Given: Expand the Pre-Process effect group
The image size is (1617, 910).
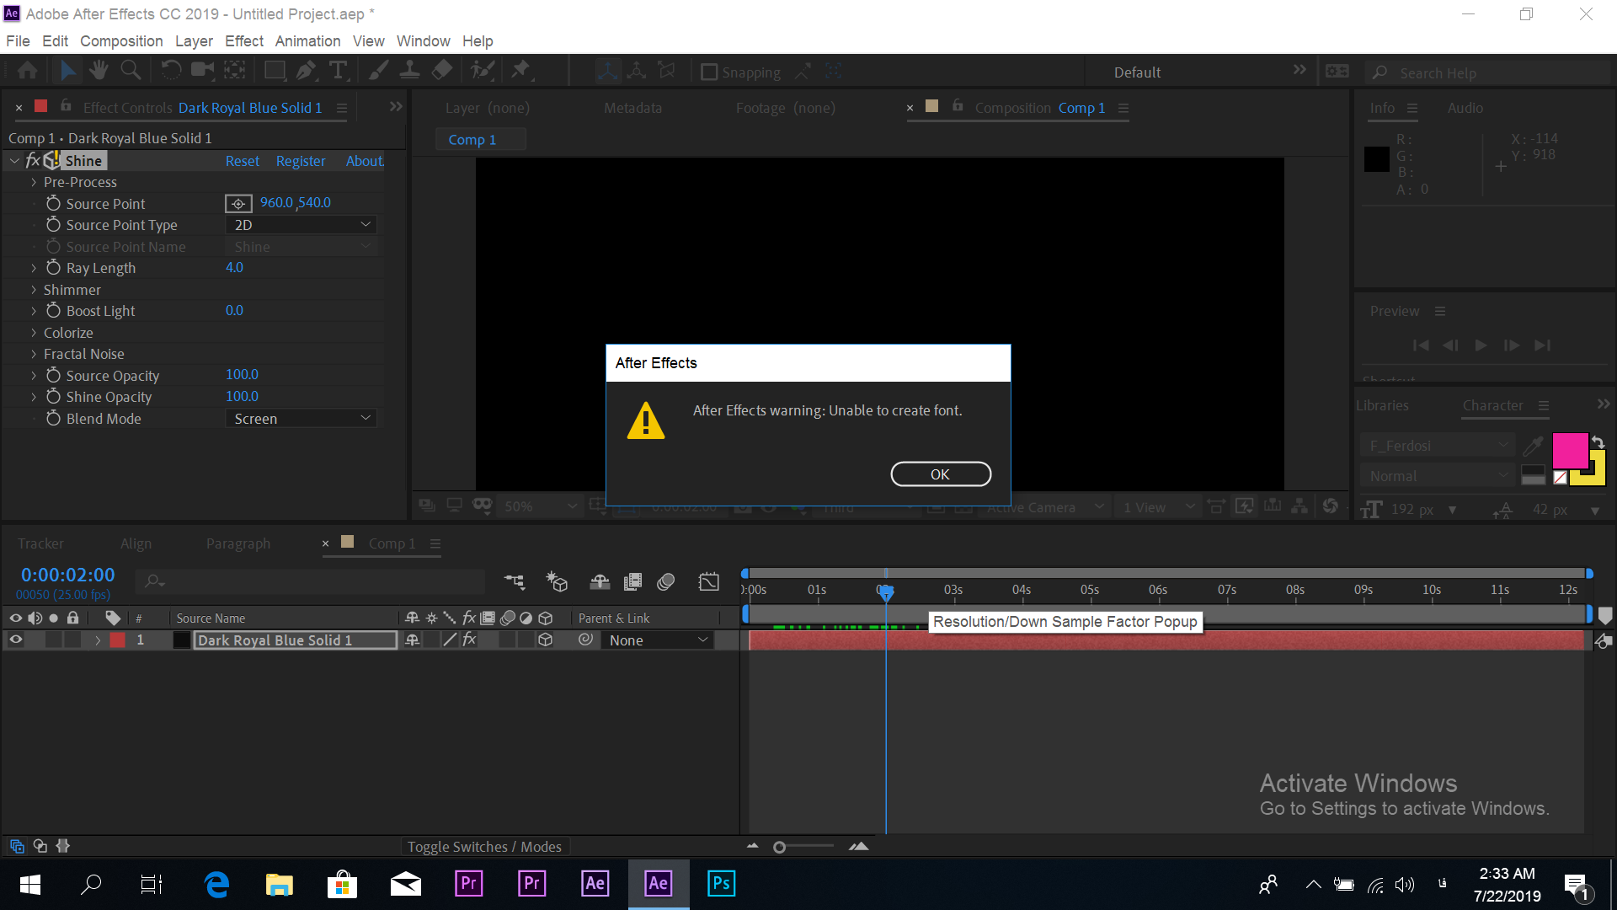Looking at the screenshot, I should point(34,182).
